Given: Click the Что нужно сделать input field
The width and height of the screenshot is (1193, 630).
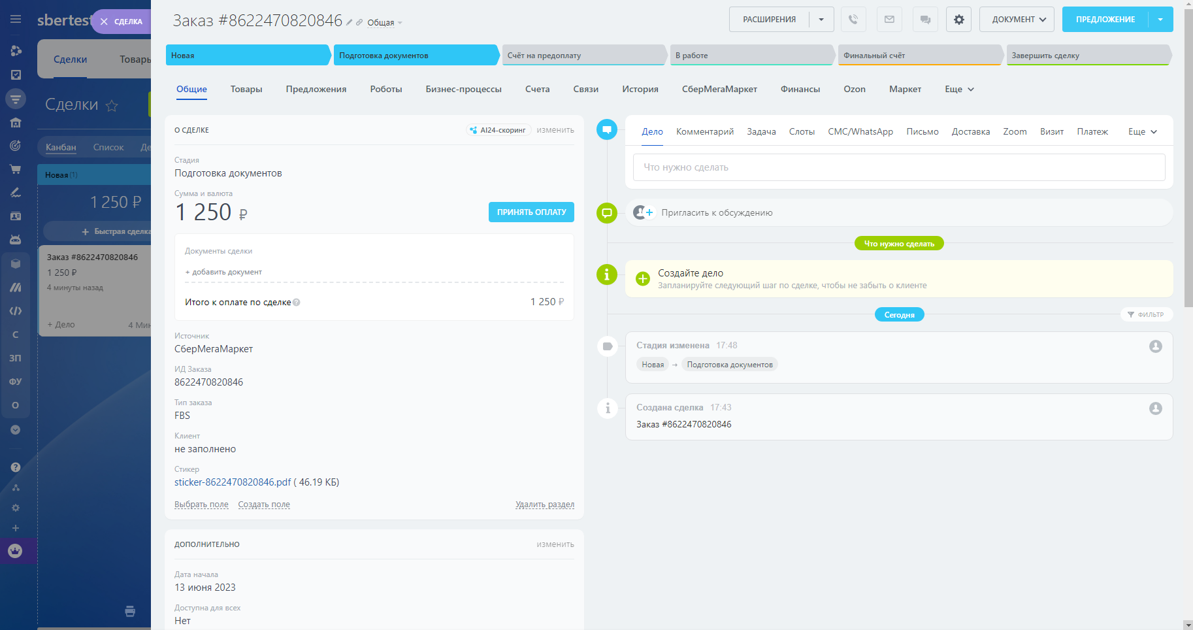Looking at the screenshot, I should coord(898,167).
